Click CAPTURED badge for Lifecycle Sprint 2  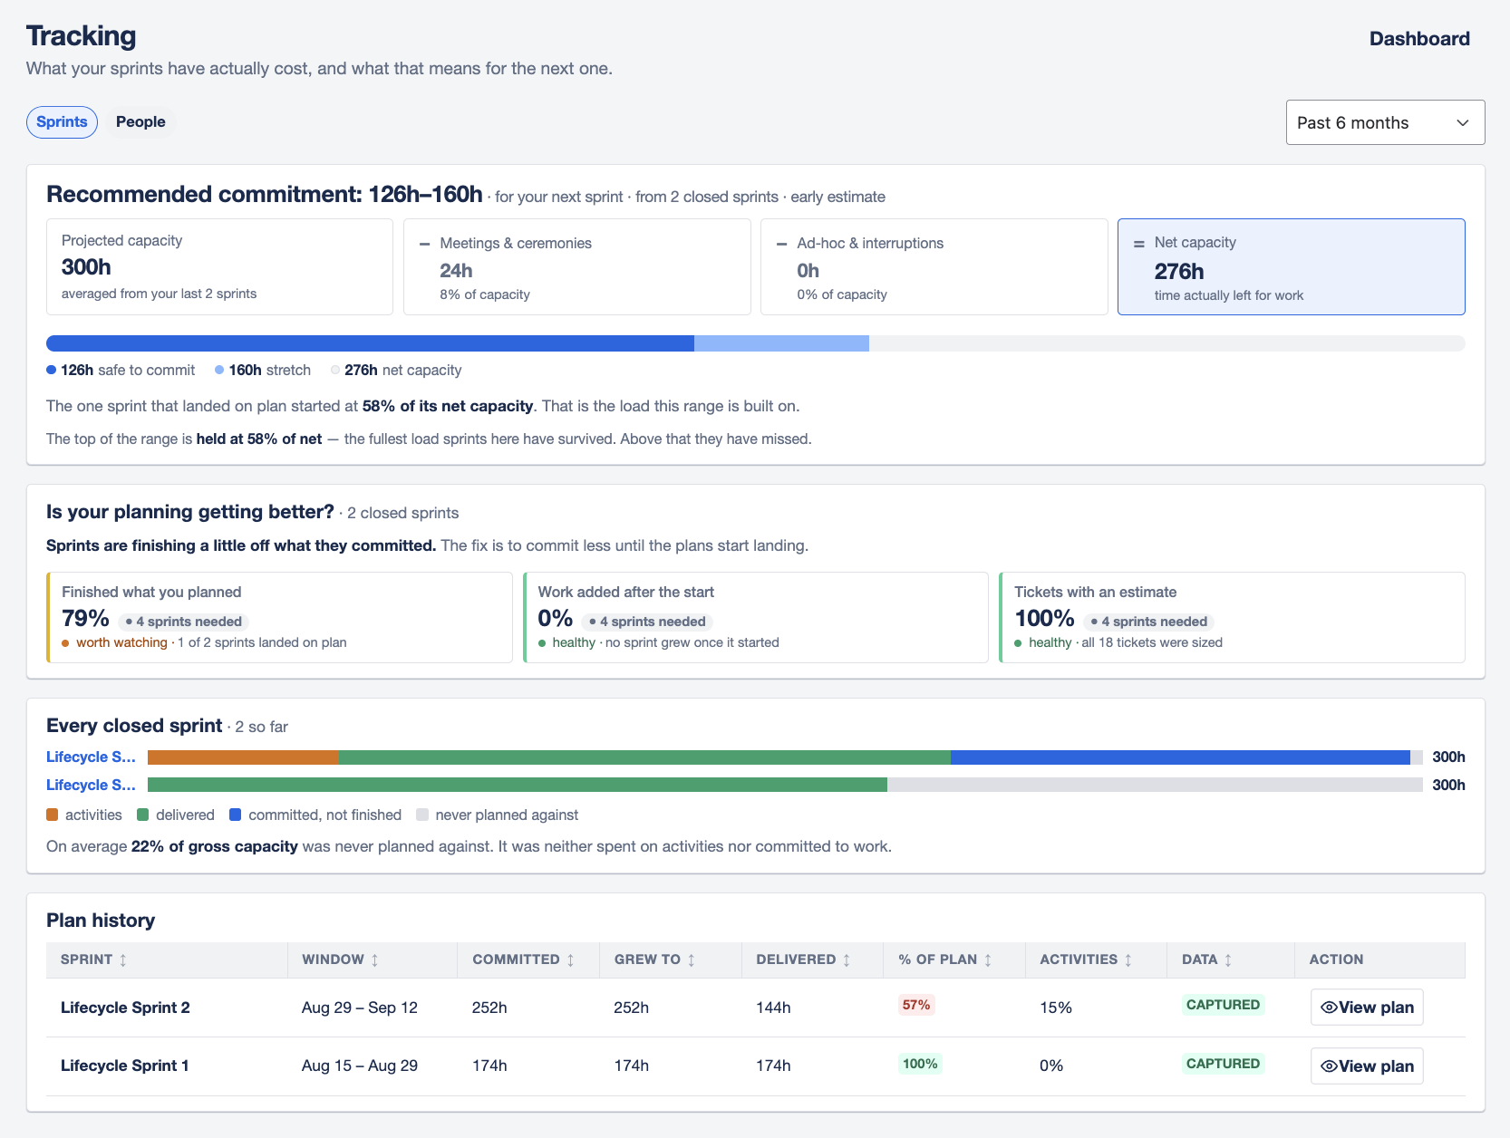click(1223, 1005)
